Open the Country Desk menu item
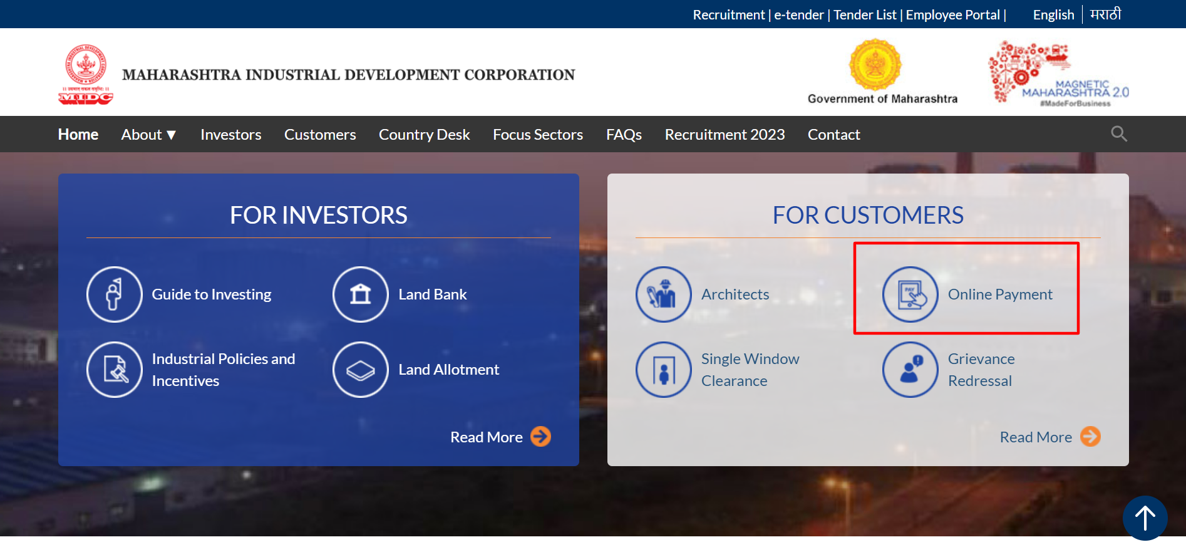The image size is (1186, 557). coord(425,135)
